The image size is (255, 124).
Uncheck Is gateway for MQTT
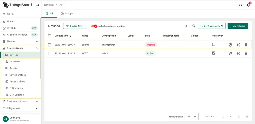pos(214,53)
